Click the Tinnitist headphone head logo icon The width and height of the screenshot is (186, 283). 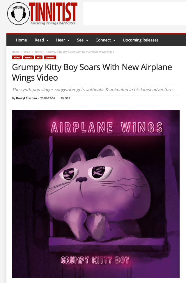pyautogui.click(x=18, y=13)
